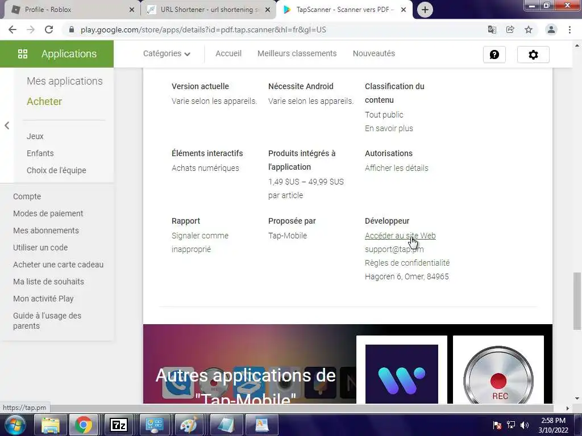
Task: Click the network tray icon
Action: point(511,425)
